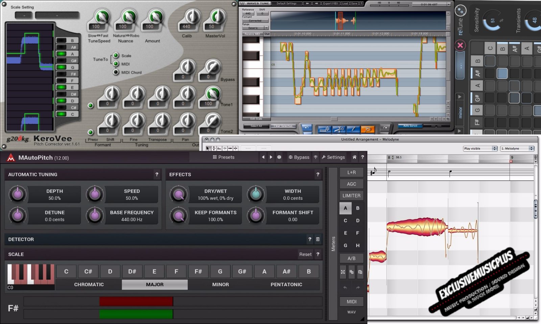Click F# note key in MAutoPitch scale
The image size is (541, 324).
click(x=198, y=271)
